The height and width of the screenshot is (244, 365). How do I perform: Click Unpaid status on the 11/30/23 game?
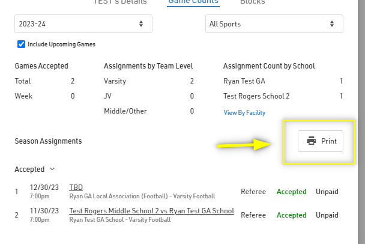point(327,215)
